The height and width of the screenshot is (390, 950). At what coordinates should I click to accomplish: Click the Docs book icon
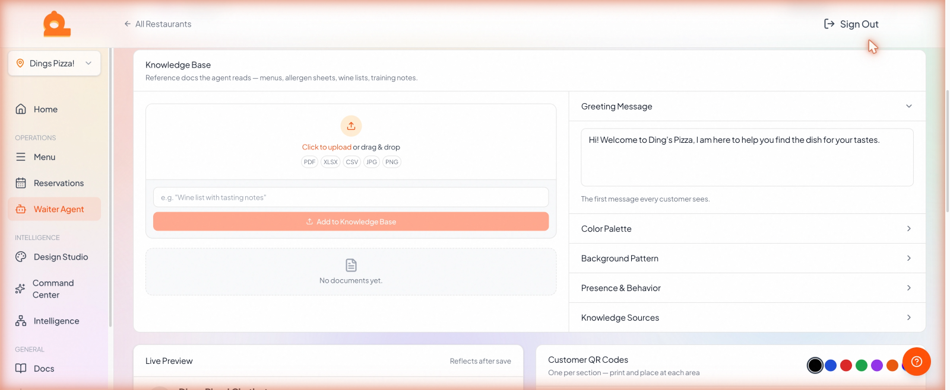[x=21, y=368]
